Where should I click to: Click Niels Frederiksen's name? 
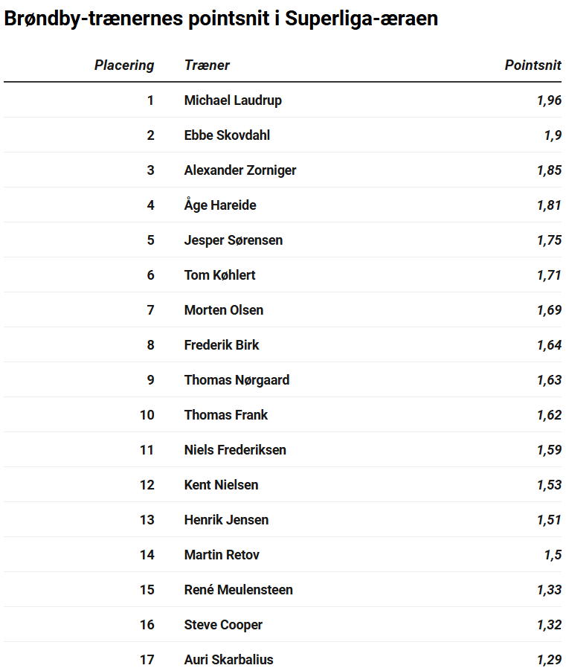(x=235, y=450)
